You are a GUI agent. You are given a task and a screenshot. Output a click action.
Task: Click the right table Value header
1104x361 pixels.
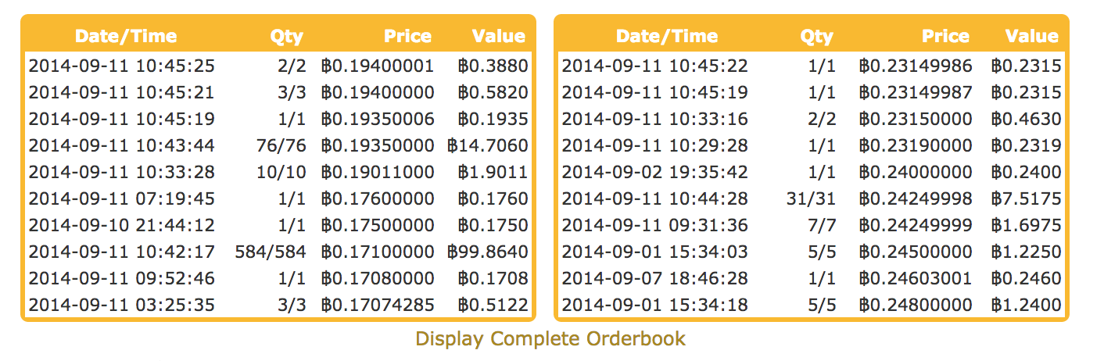(1031, 36)
